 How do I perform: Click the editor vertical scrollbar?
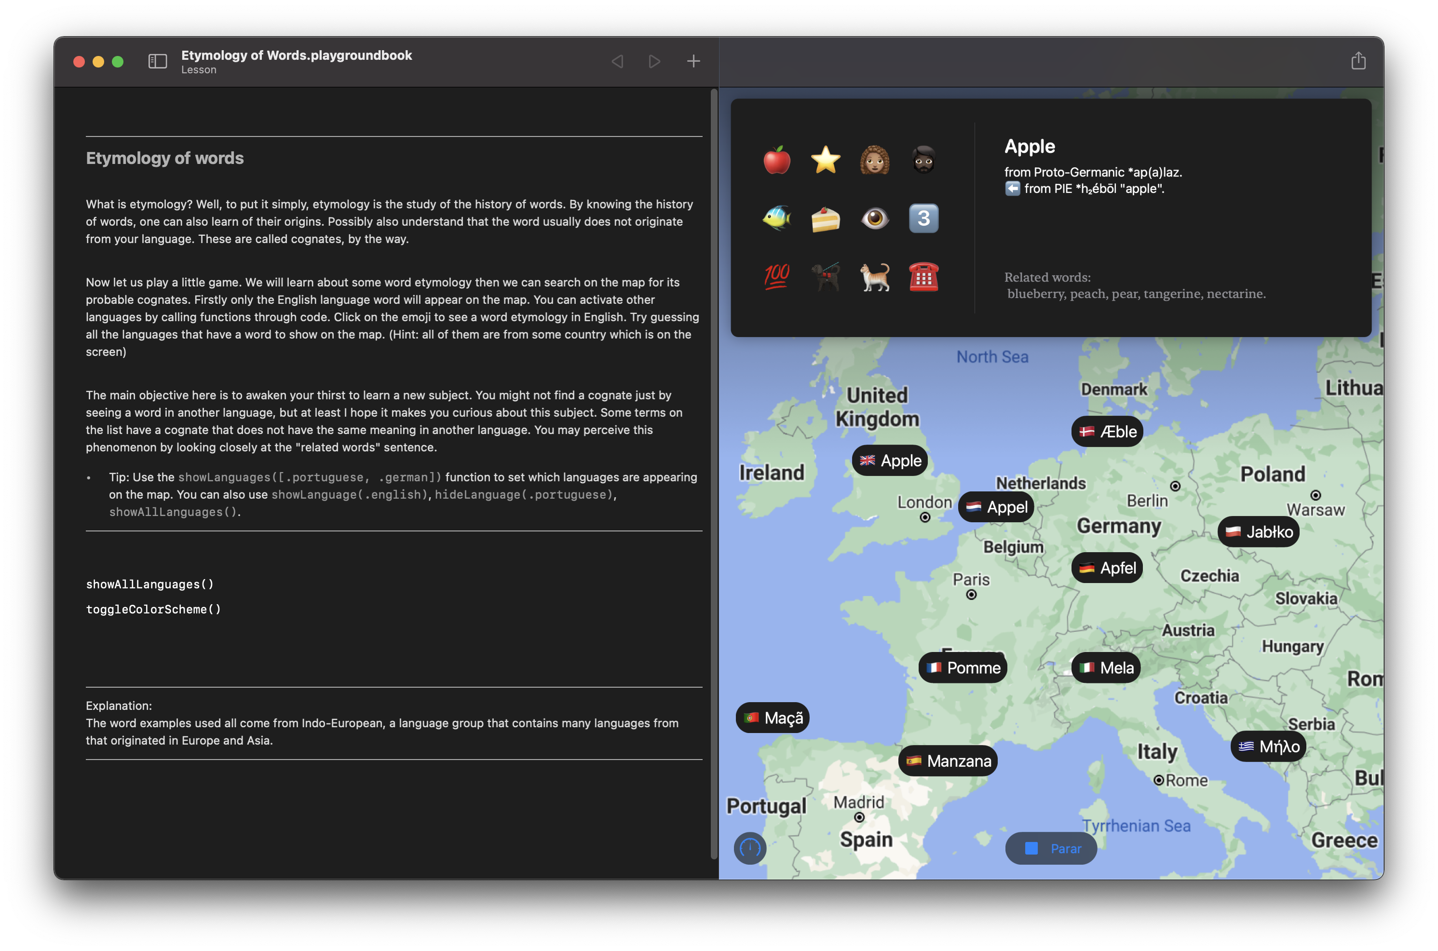tap(714, 473)
